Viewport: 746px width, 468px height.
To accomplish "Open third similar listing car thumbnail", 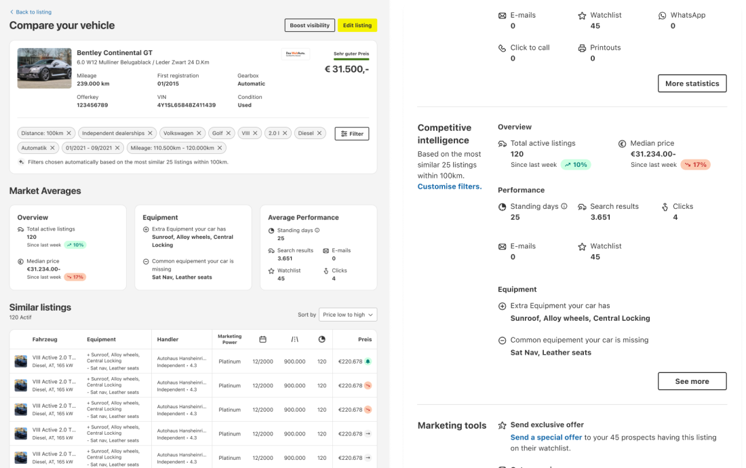I will coord(21,410).
